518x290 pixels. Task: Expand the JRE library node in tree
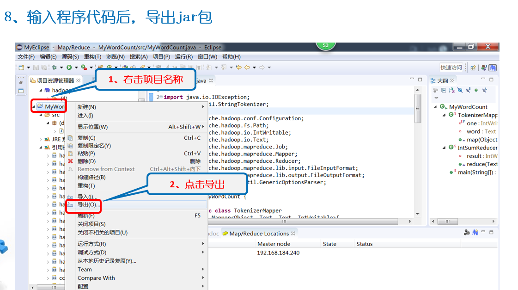coord(41,140)
